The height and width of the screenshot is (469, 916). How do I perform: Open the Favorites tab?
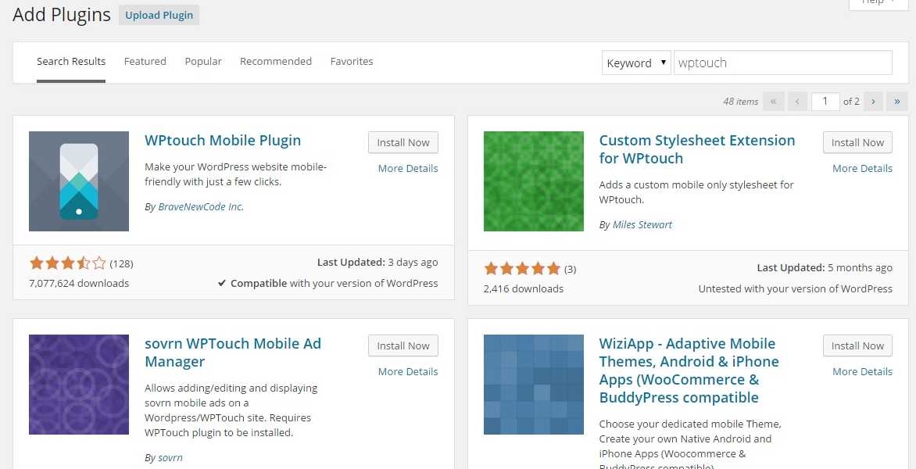pos(351,61)
